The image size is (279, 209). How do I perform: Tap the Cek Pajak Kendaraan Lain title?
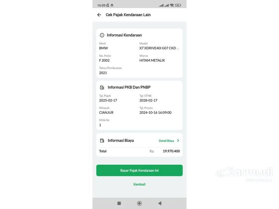(x=128, y=15)
